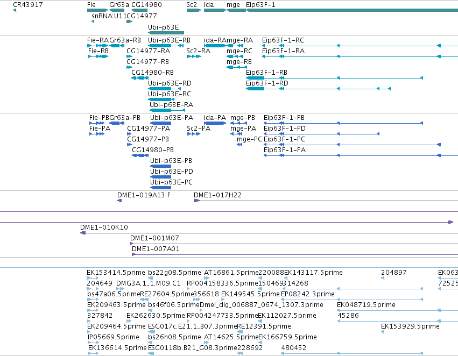
Task: Open the DME1-010K10 BAC label
Action: (x=104, y=227)
